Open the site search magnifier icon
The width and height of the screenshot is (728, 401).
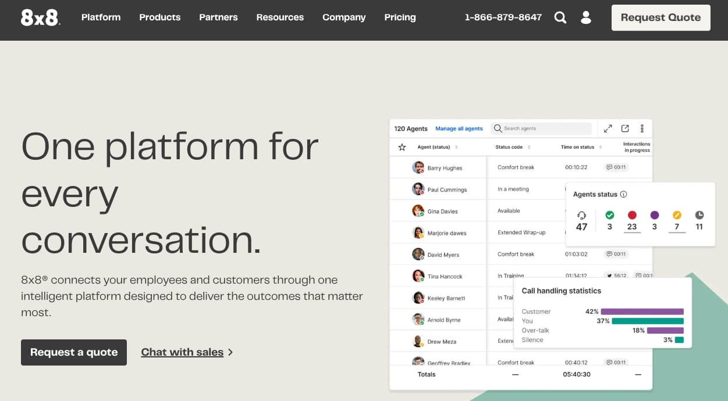(560, 17)
